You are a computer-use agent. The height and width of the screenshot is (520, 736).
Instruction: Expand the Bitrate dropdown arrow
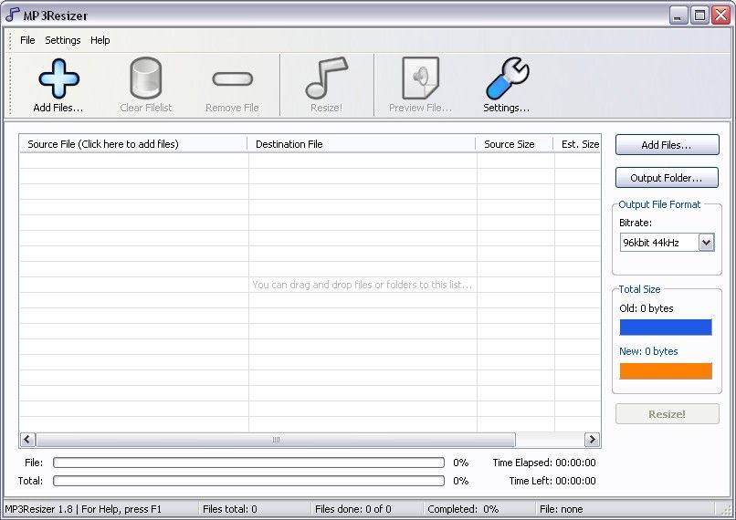coord(707,243)
